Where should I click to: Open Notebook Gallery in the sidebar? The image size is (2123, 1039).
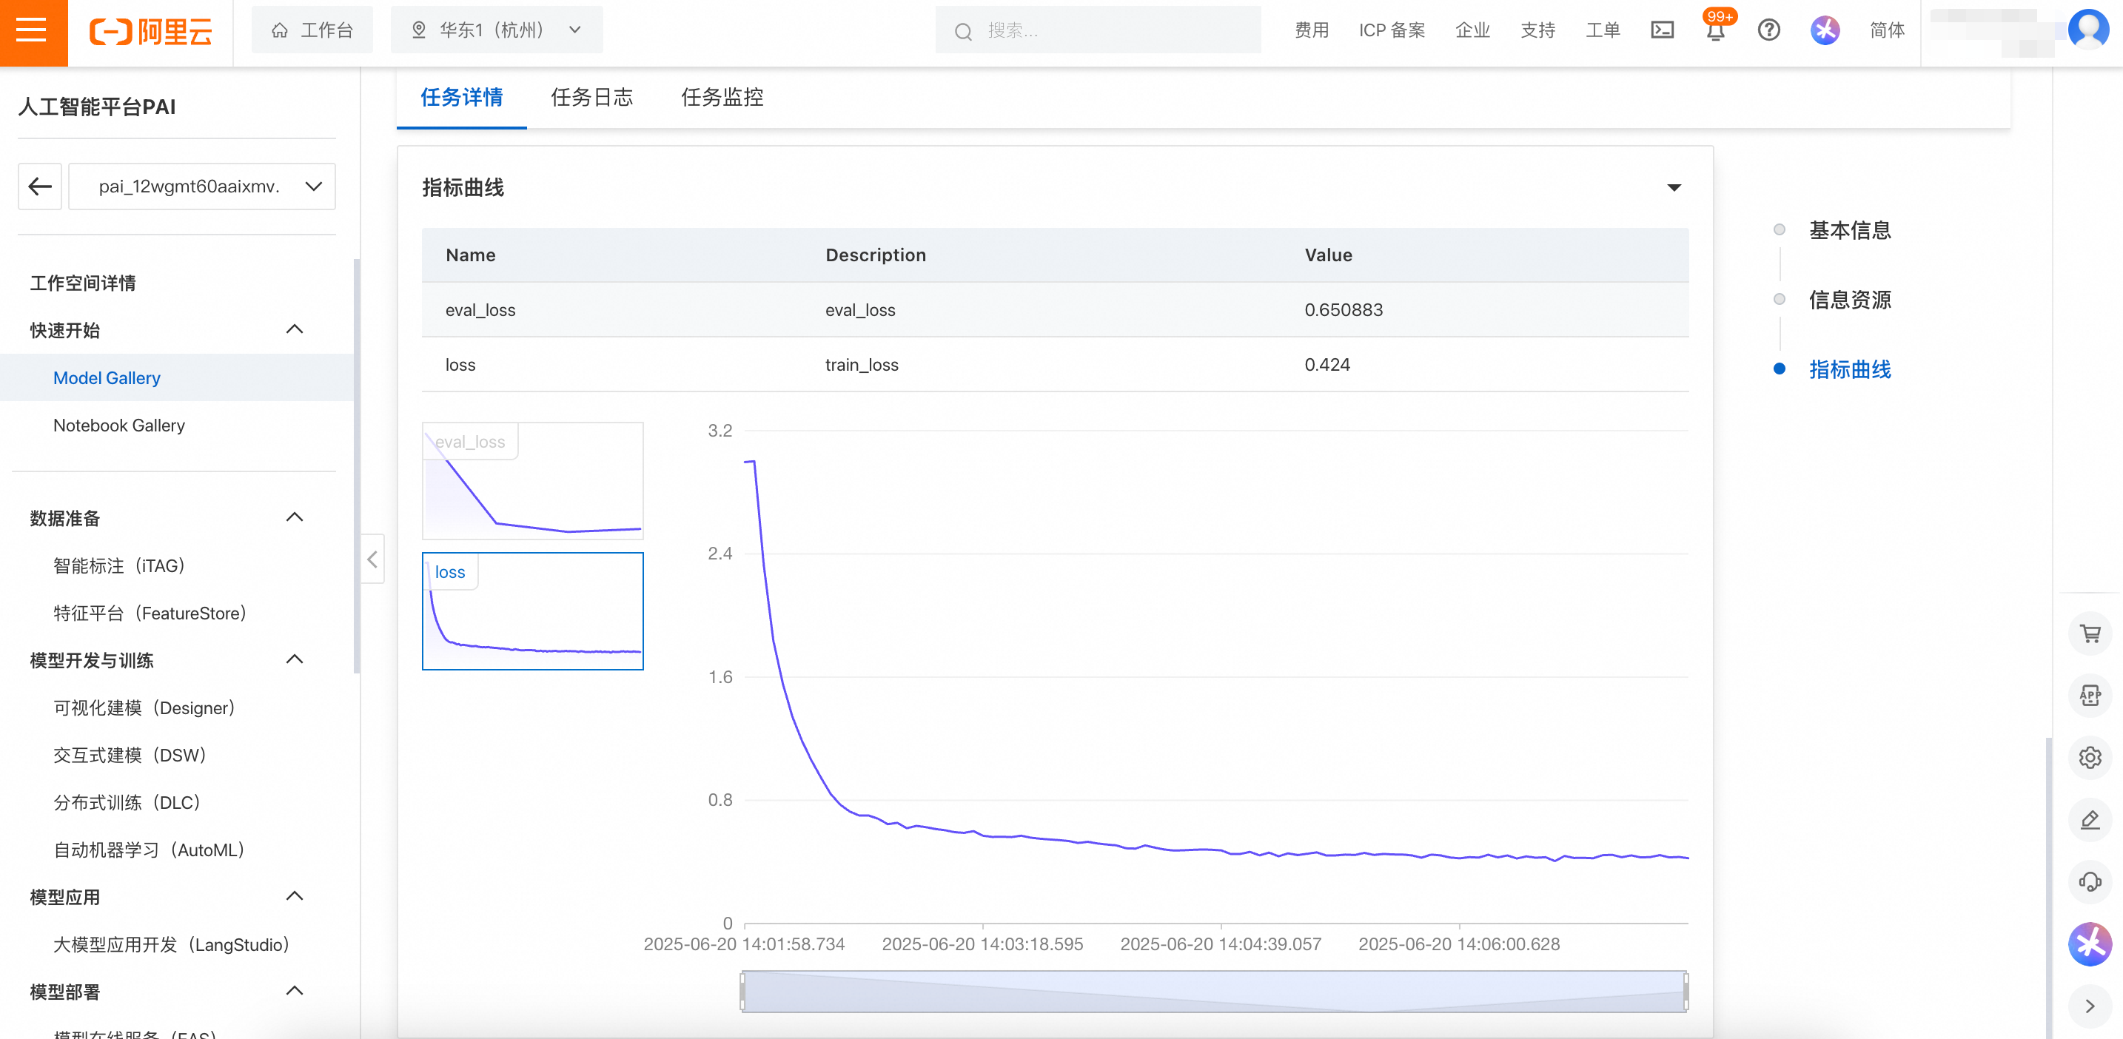(118, 426)
